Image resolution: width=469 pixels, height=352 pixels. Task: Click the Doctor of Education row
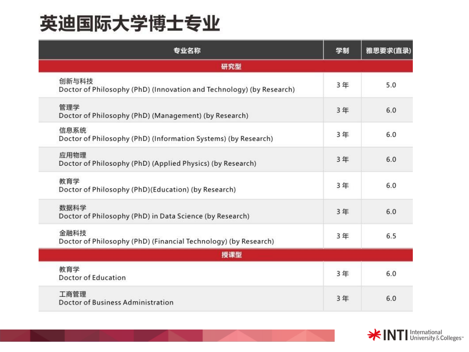[x=226, y=274]
